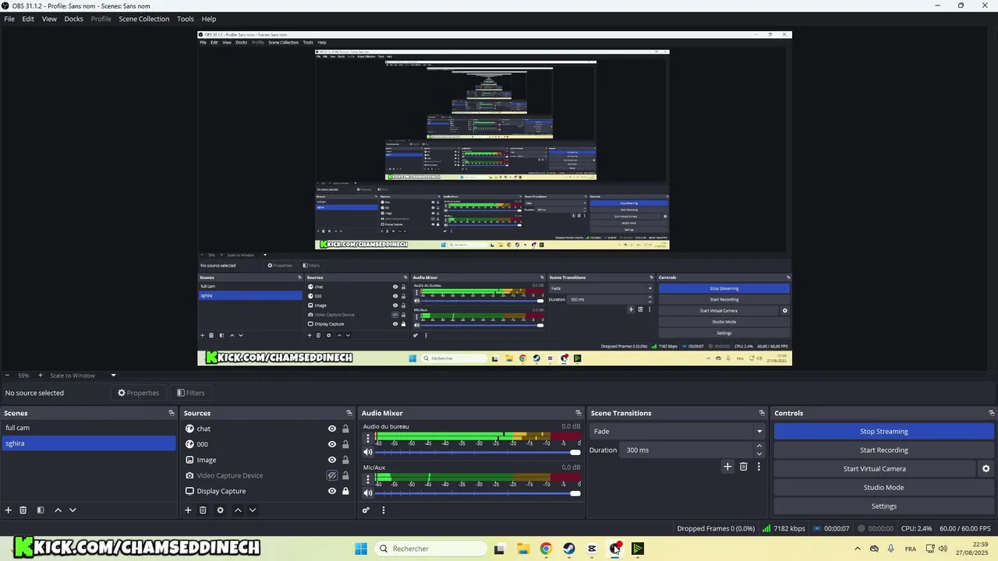
Task: Open Steam from taskbar
Action: [x=569, y=549]
